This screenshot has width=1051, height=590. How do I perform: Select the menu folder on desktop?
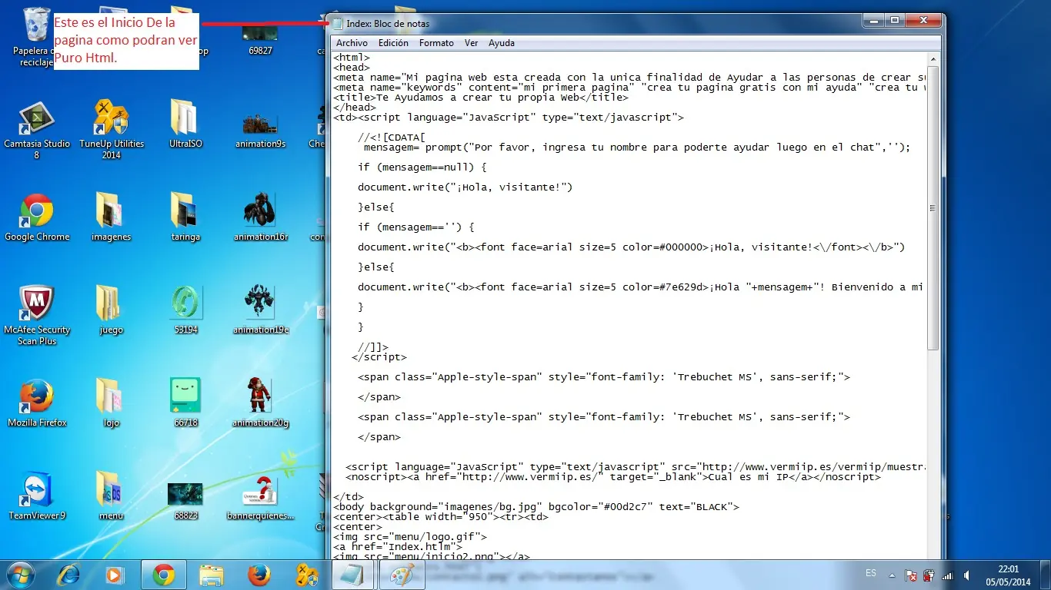click(x=111, y=497)
